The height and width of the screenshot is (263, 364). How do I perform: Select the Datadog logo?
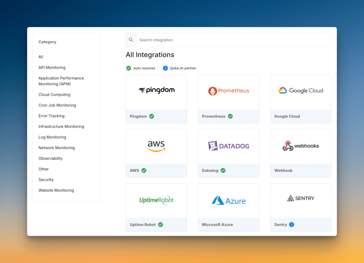tap(228, 146)
